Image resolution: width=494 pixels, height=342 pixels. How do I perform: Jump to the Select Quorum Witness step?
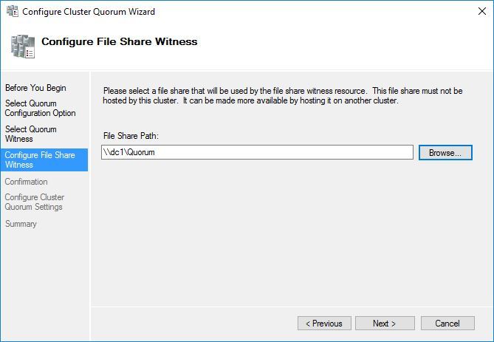coord(31,134)
